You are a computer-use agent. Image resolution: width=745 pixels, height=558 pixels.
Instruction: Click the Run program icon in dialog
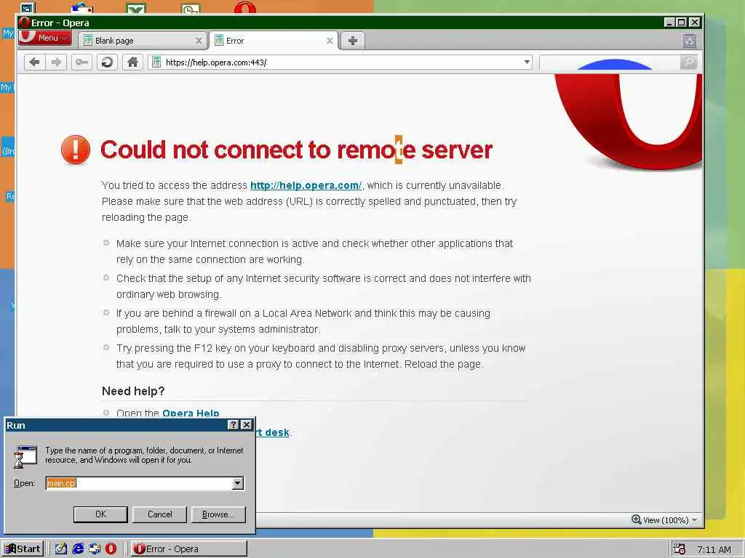point(25,456)
